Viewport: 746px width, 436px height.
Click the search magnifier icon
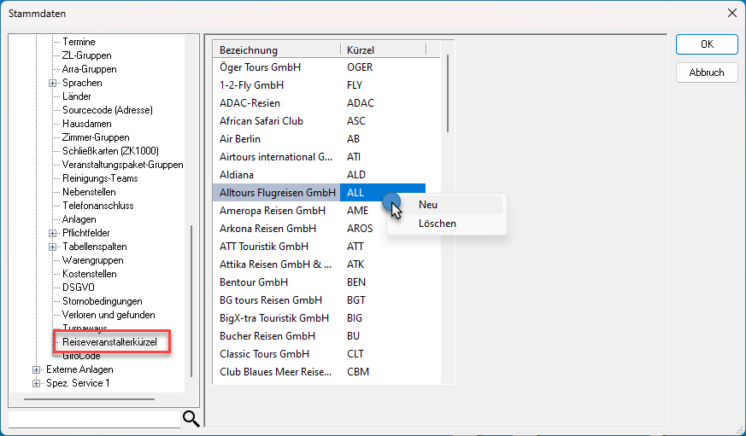coord(191,418)
